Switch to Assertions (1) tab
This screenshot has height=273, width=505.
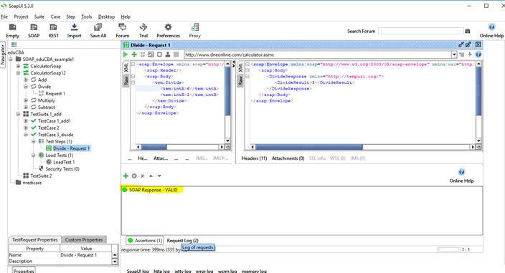pyautogui.click(x=145, y=241)
